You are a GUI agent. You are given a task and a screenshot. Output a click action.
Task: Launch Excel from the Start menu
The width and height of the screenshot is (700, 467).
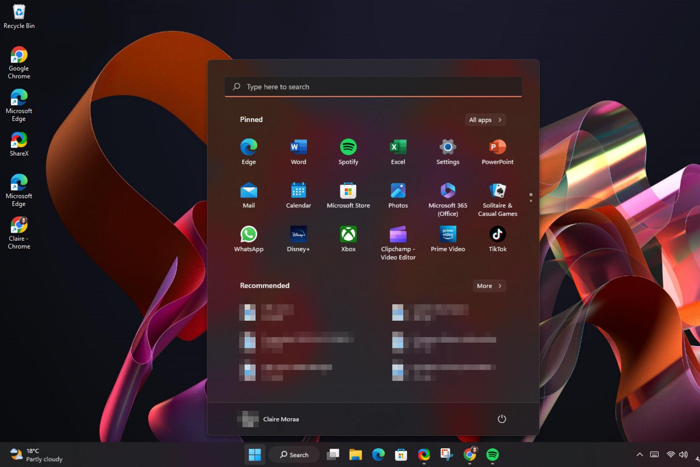point(398,152)
